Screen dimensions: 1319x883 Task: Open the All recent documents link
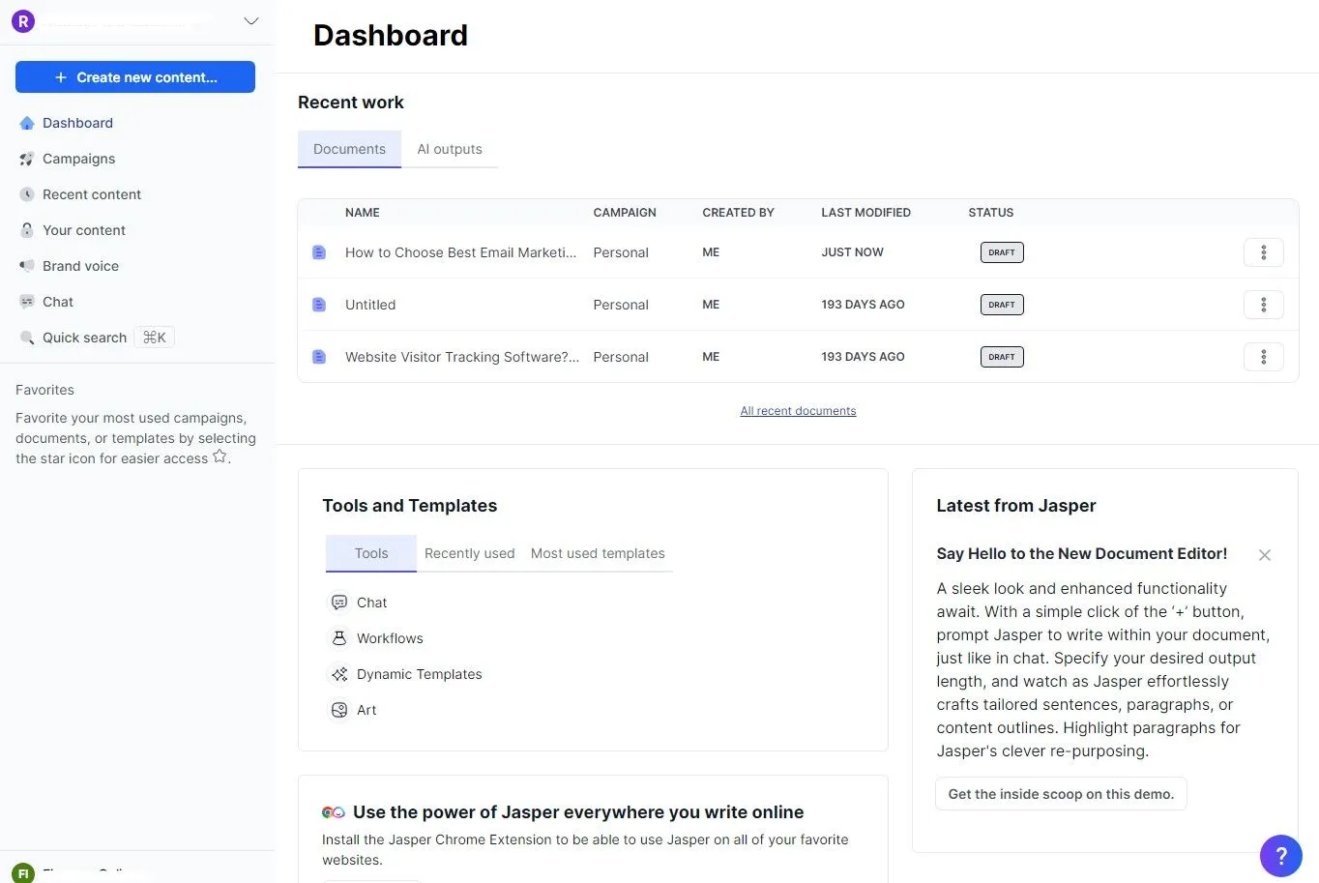point(798,410)
